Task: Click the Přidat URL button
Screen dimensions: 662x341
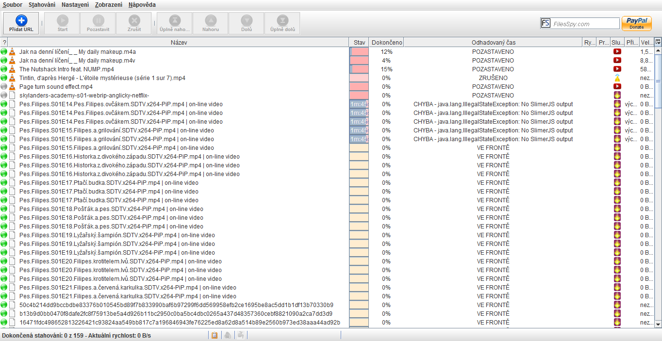Action: 21,23
